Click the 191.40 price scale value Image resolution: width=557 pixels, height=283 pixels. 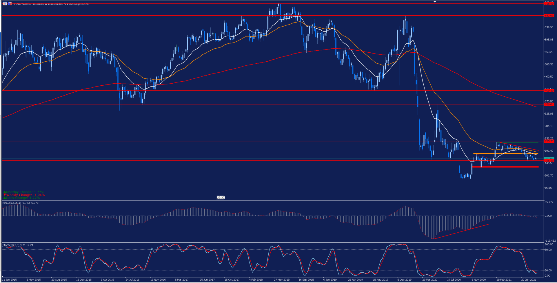point(549,151)
